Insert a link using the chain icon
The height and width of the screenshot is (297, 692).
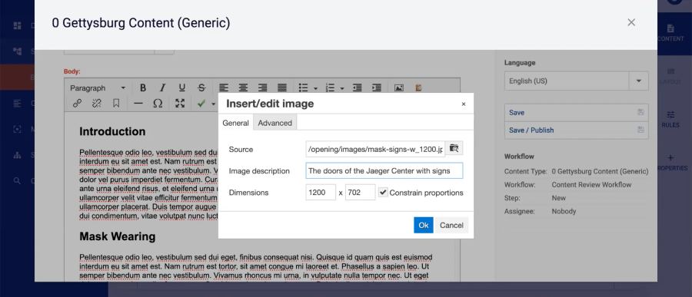click(x=77, y=103)
